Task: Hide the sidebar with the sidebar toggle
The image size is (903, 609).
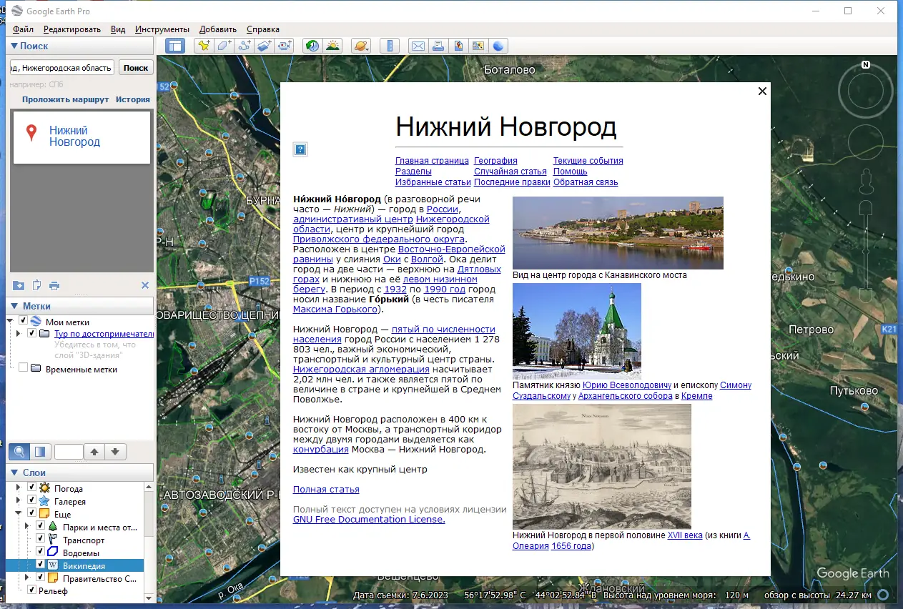Action: (x=175, y=45)
